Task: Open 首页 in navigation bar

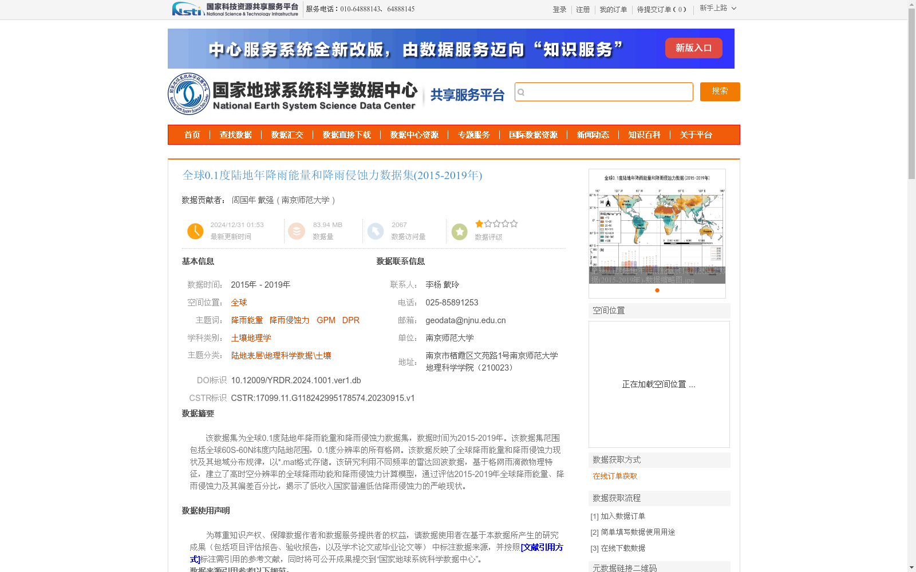Action: (x=192, y=135)
